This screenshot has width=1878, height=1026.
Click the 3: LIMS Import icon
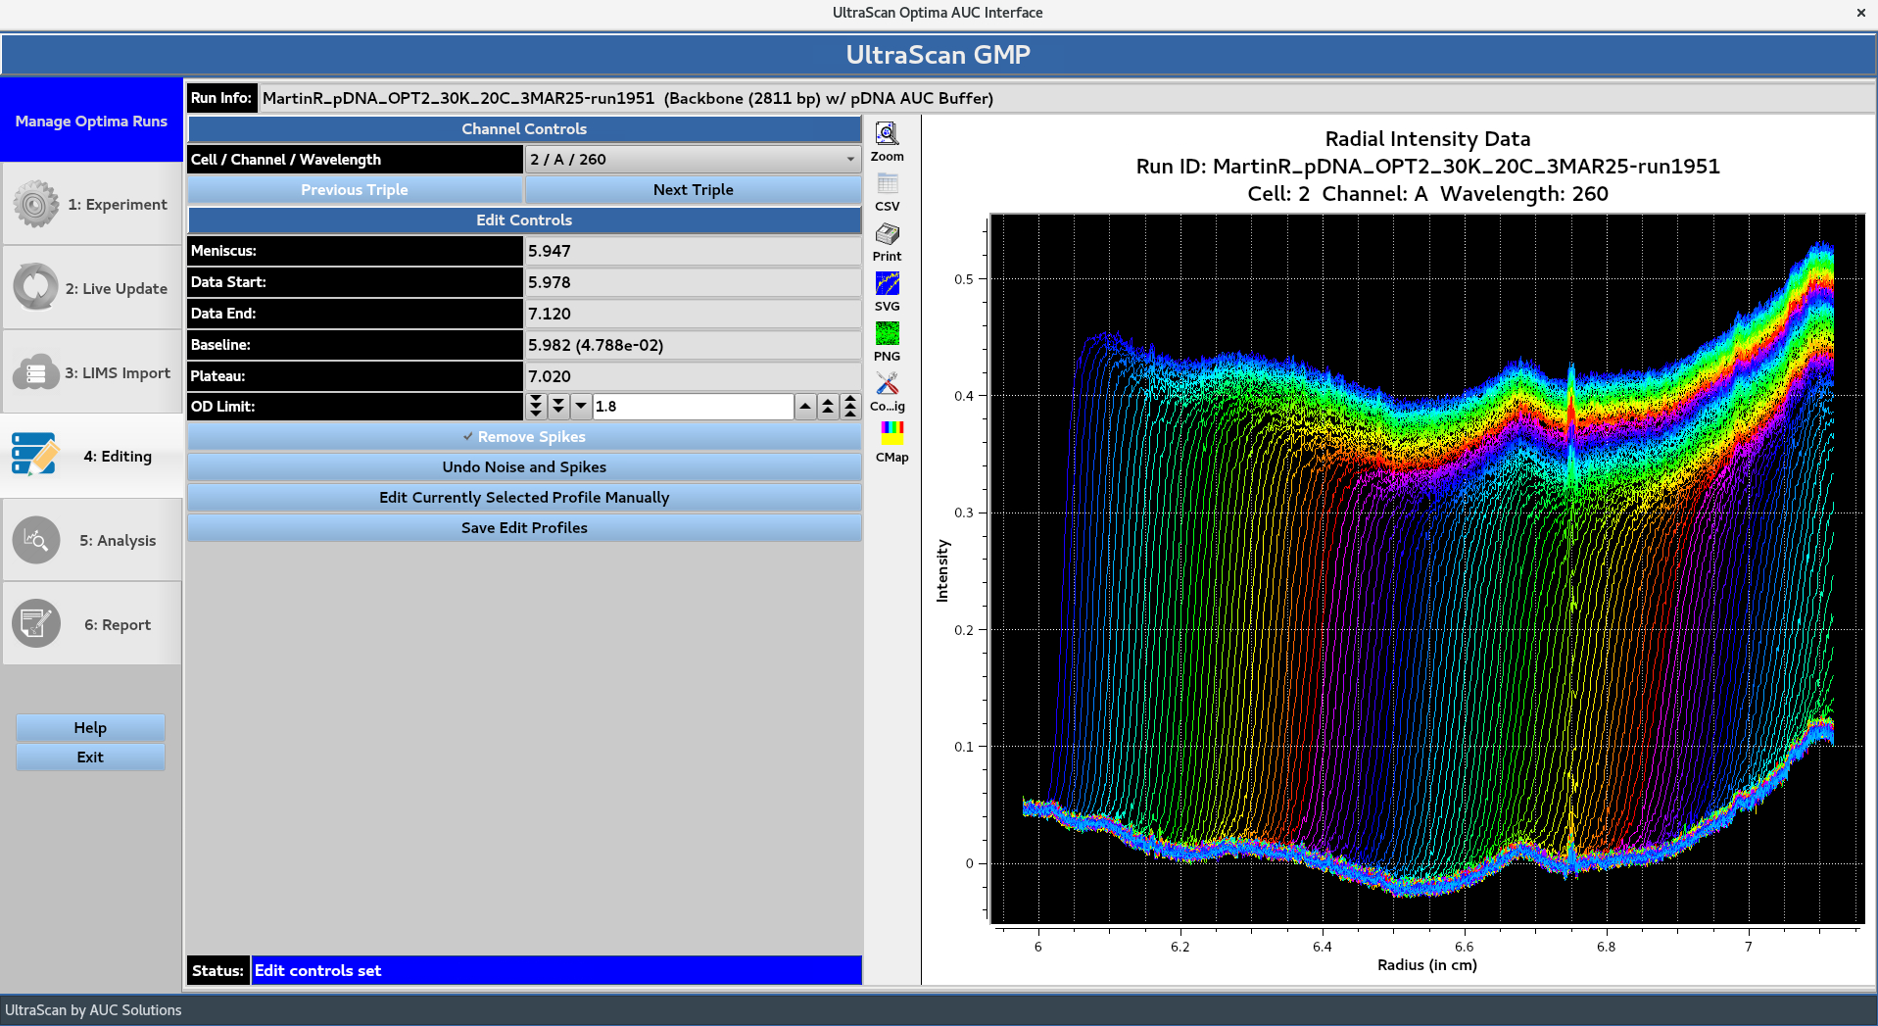point(35,372)
